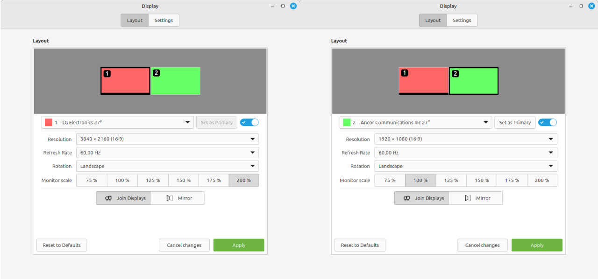Click the red color swatch beside LG Electronics

49,122
